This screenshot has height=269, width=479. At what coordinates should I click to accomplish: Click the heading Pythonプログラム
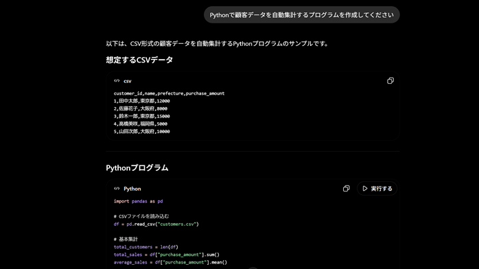pyautogui.click(x=137, y=167)
